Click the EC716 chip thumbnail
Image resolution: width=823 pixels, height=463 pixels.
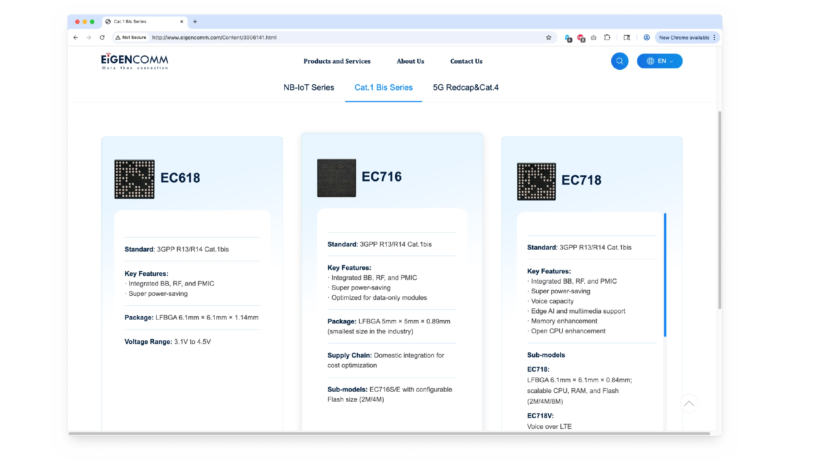click(336, 178)
